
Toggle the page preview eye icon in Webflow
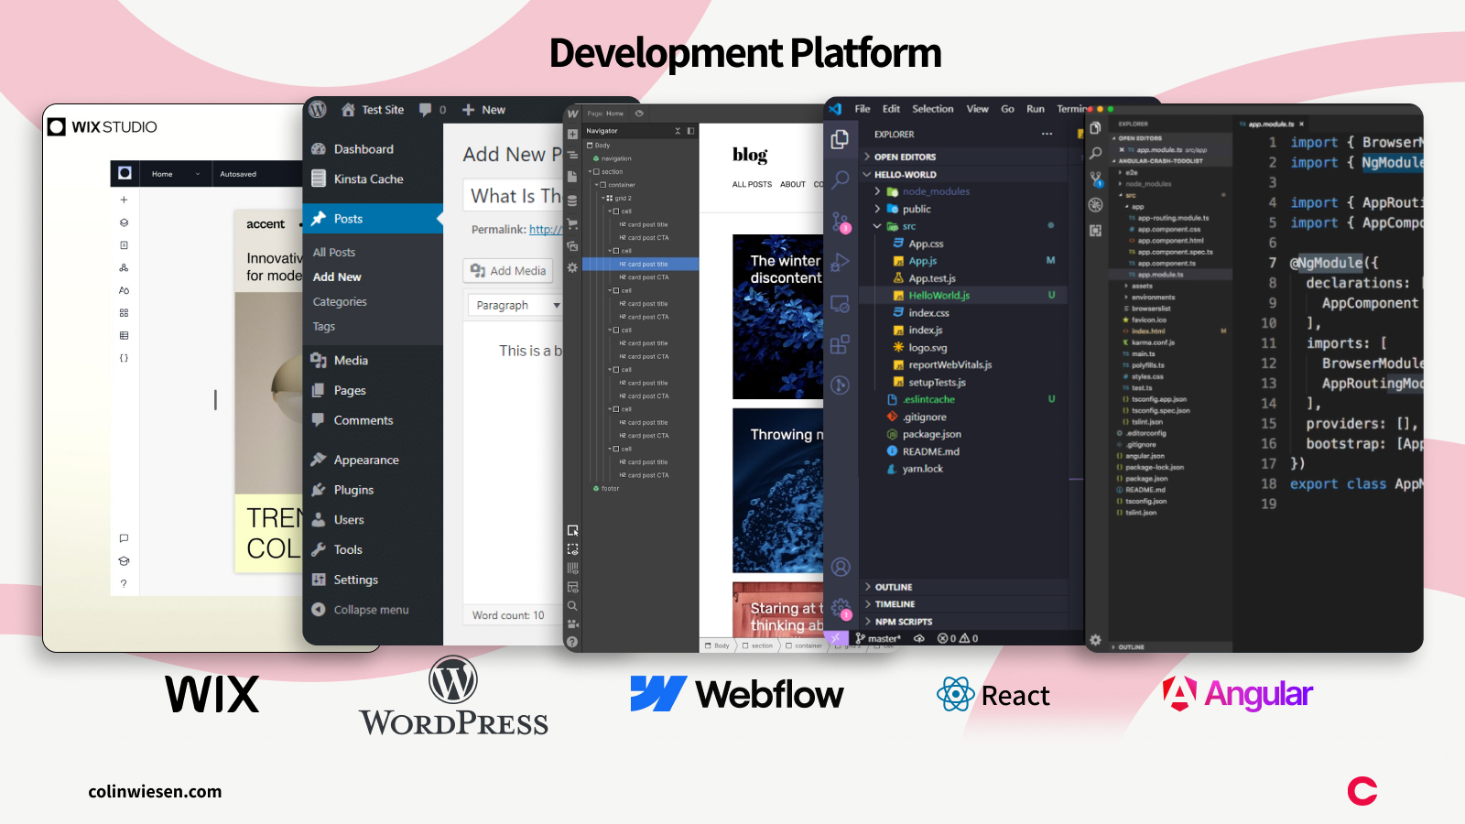click(x=639, y=114)
